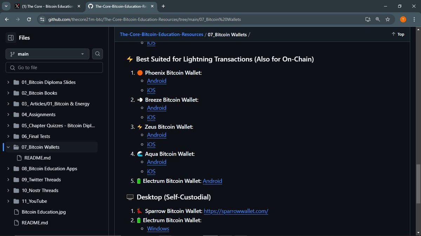The height and width of the screenshot is (236, 421).
Task: Bookmark this page with the star icon
Action: pyautogui.click(x=388, y=20)
